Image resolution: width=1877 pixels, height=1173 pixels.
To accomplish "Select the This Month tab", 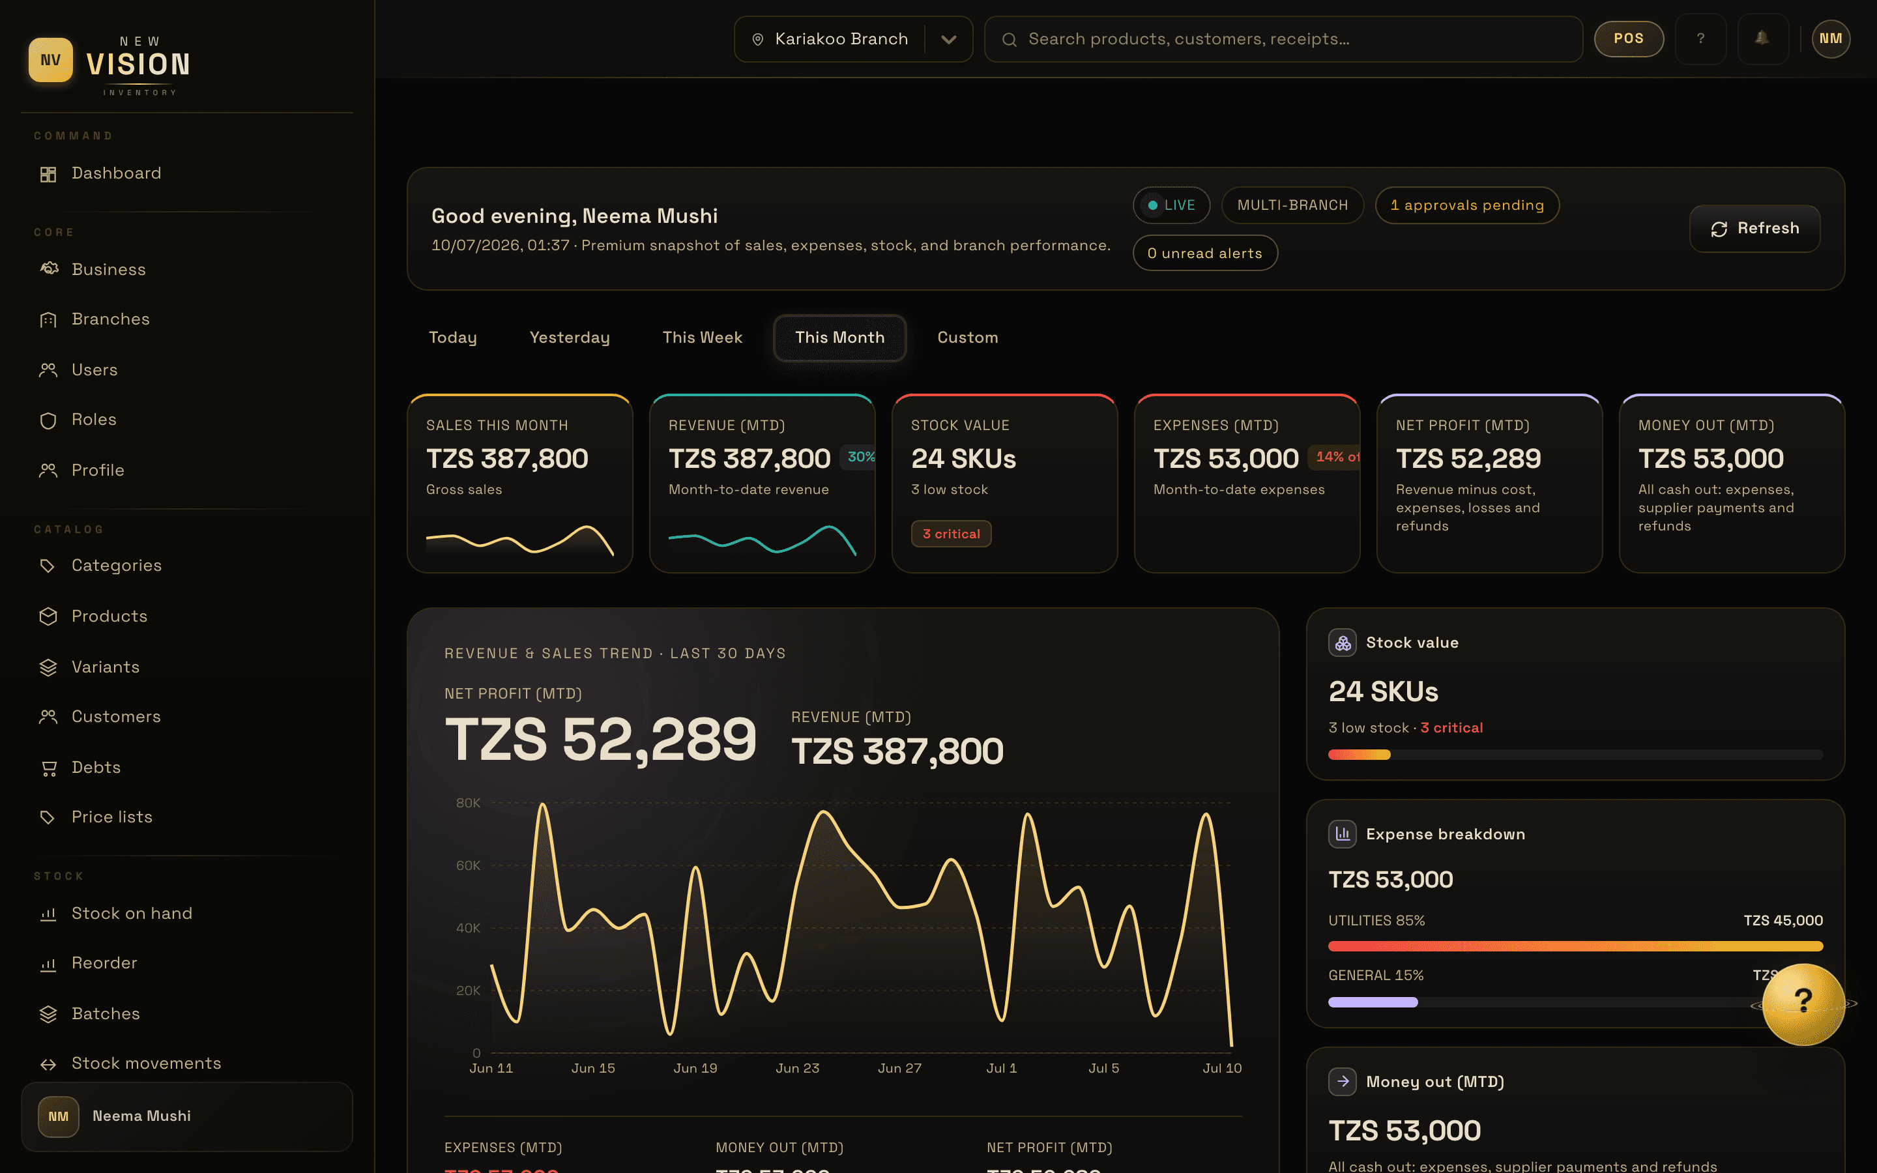I will coord(839,338).
